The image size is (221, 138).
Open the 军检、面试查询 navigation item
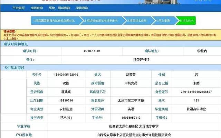[59, 8]
